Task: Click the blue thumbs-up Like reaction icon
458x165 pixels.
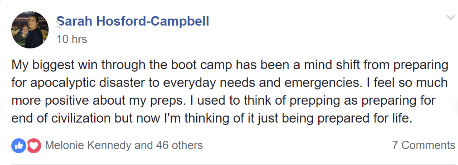Action: coord(19,145)
